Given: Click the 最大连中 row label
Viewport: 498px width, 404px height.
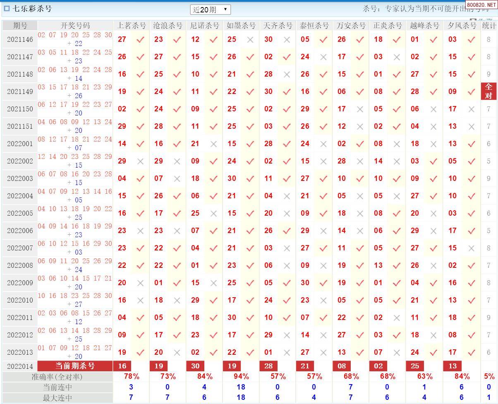Looking at the screenshot, I should point(57,397).
